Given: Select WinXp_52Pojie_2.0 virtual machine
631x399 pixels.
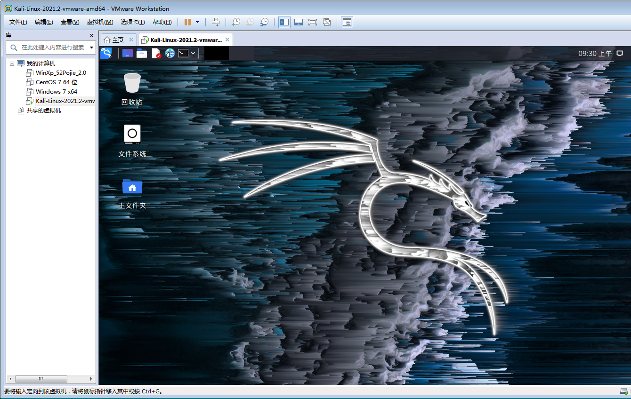Looking at the screenshot, I should 61,73.
